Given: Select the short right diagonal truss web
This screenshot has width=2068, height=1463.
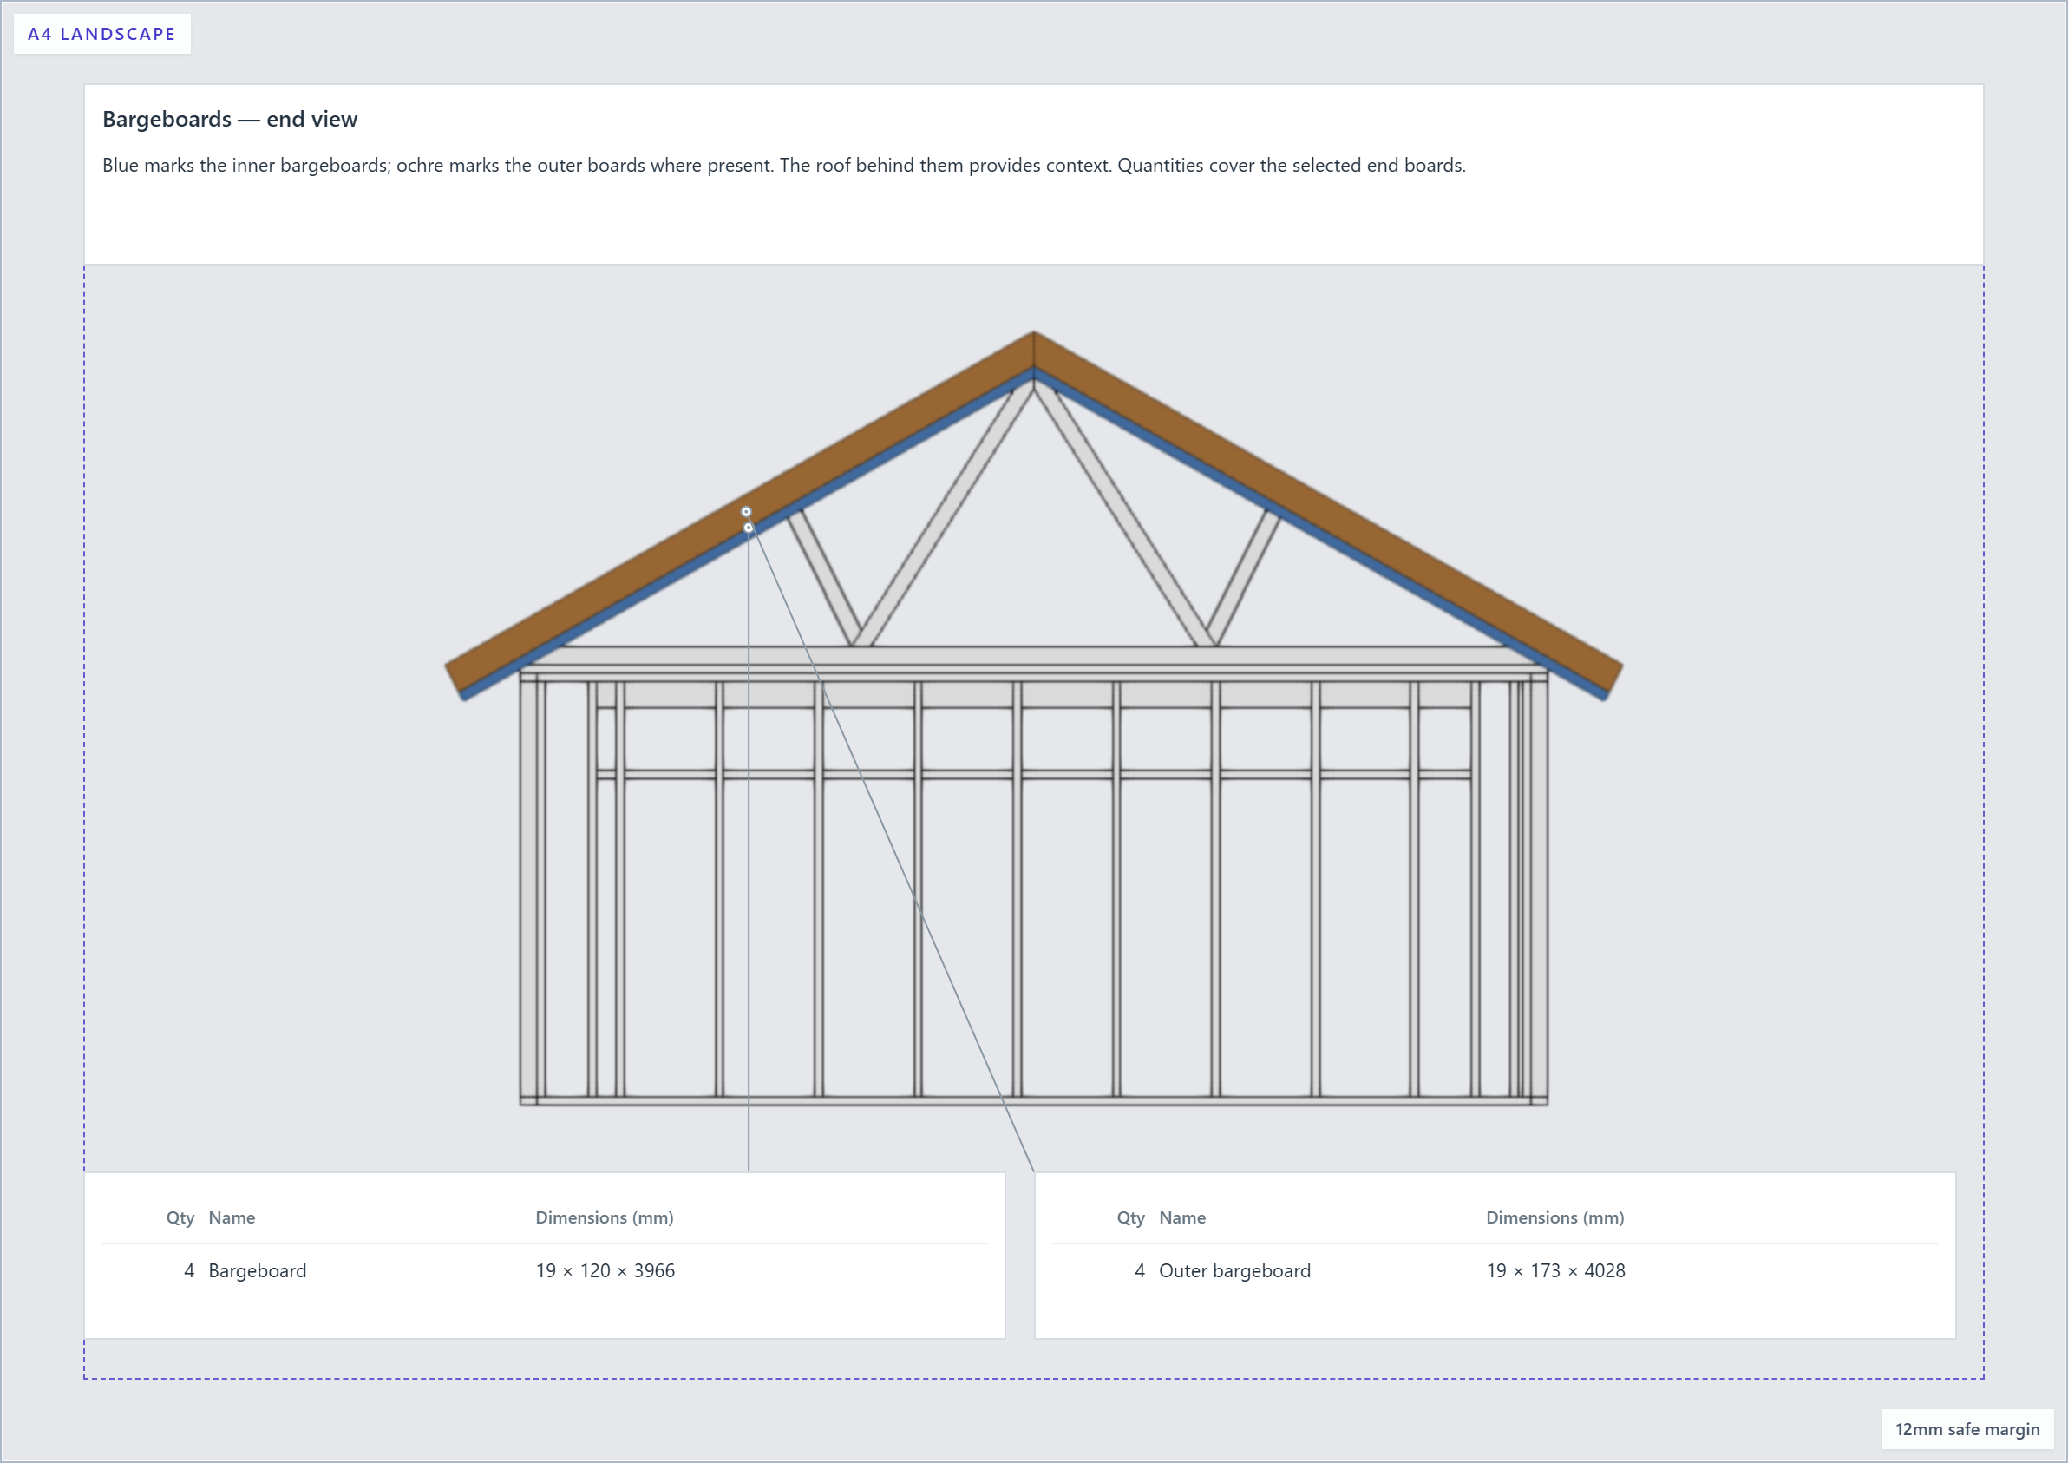Looking at the screenshot, I should pos(1243,577).
